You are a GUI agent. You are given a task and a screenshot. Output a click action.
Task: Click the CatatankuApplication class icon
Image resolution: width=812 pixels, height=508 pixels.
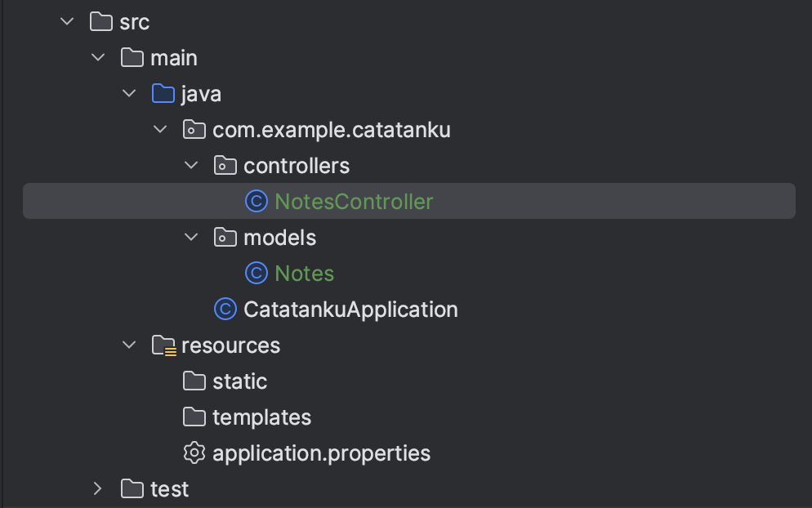point(225,310)
